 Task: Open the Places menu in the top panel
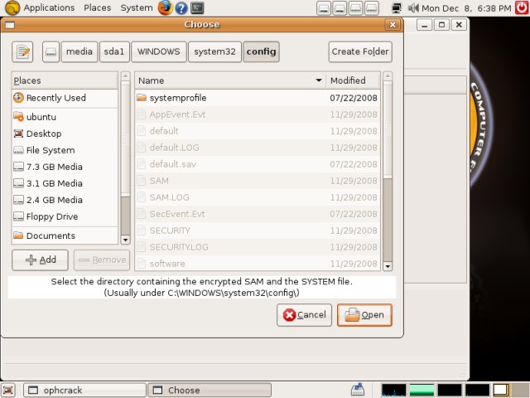click(x=98, y=7)
